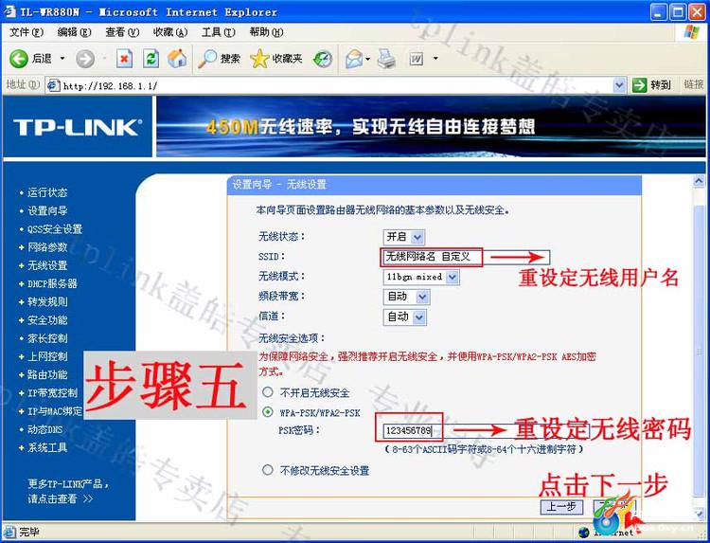This screenshot has width=710, height=543.
Task: Expand DHCP服务器 in sidebar
Action: coord(52,283)
